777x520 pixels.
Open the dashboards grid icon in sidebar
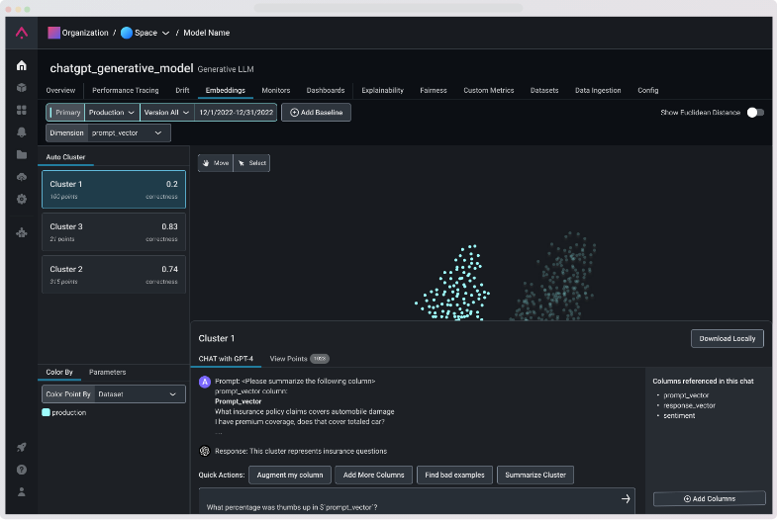point(22,110)
